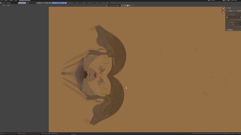The image size is (241, 135).
Task: Click the highlighted Strength slider
Action: click(x=58, y=3)
